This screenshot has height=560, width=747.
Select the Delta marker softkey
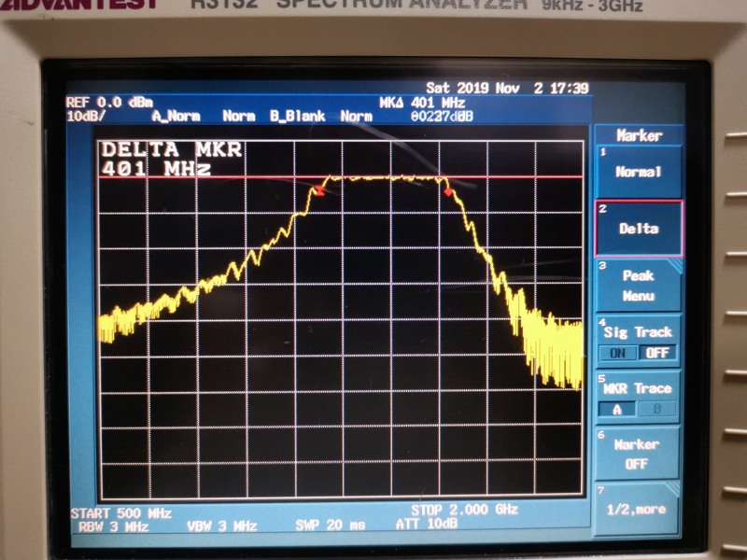click(x=639, y=228)
